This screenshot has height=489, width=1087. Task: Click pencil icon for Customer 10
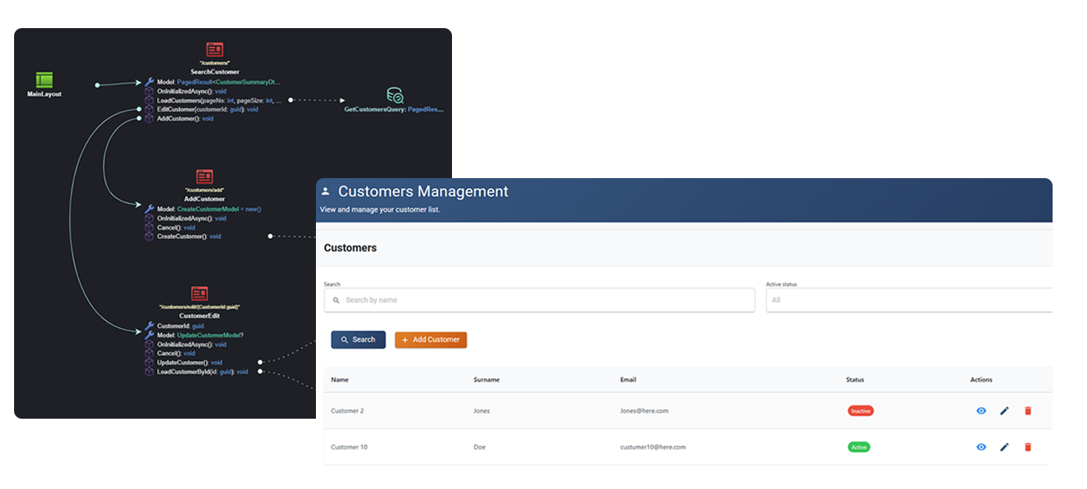tap(1004, 447)
